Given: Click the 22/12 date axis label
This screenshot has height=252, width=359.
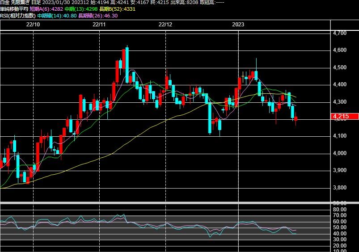Looking at the screenshot, I should [x=165, y=25].
